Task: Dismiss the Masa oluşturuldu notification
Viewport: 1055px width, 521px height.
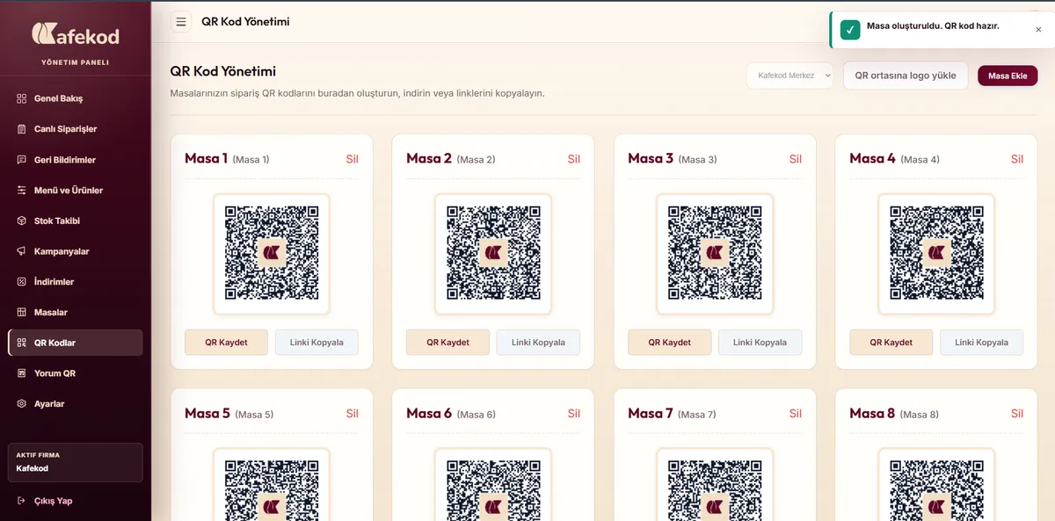Action: pyautogui.click(x=1038, y=29)
